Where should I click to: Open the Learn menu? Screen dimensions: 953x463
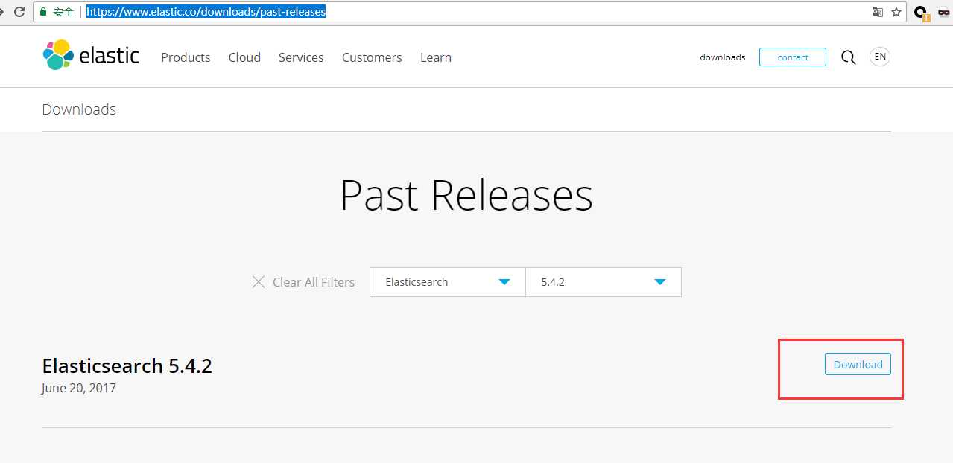436,57
